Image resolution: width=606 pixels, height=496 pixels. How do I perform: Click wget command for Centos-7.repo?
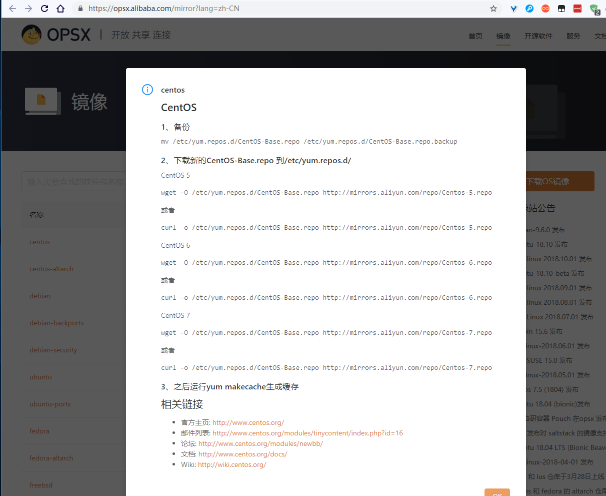tap(326, 333)
